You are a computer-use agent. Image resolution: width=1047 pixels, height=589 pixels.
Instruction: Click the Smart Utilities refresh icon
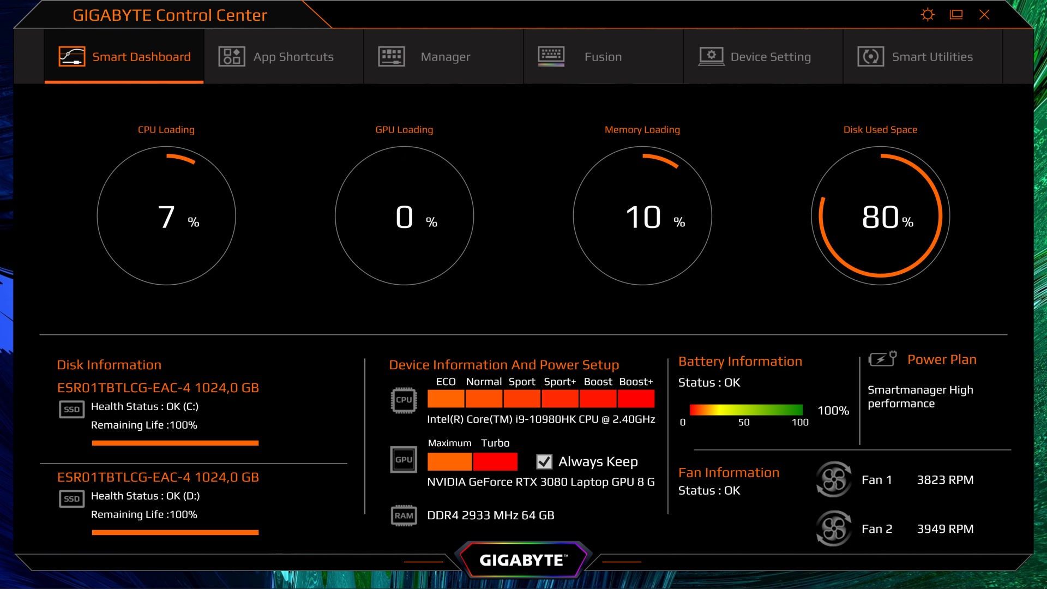pyautogui.click(x=871, y=56)
